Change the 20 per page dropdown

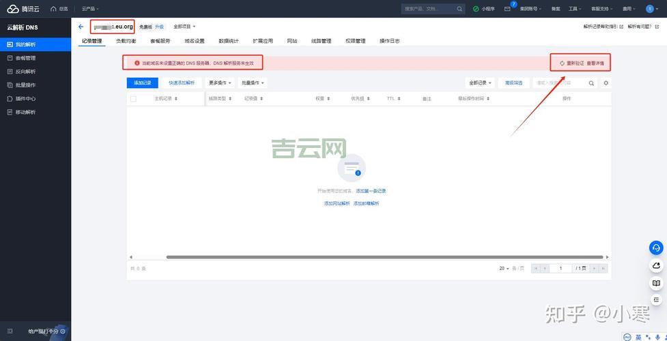click(505, 269)
